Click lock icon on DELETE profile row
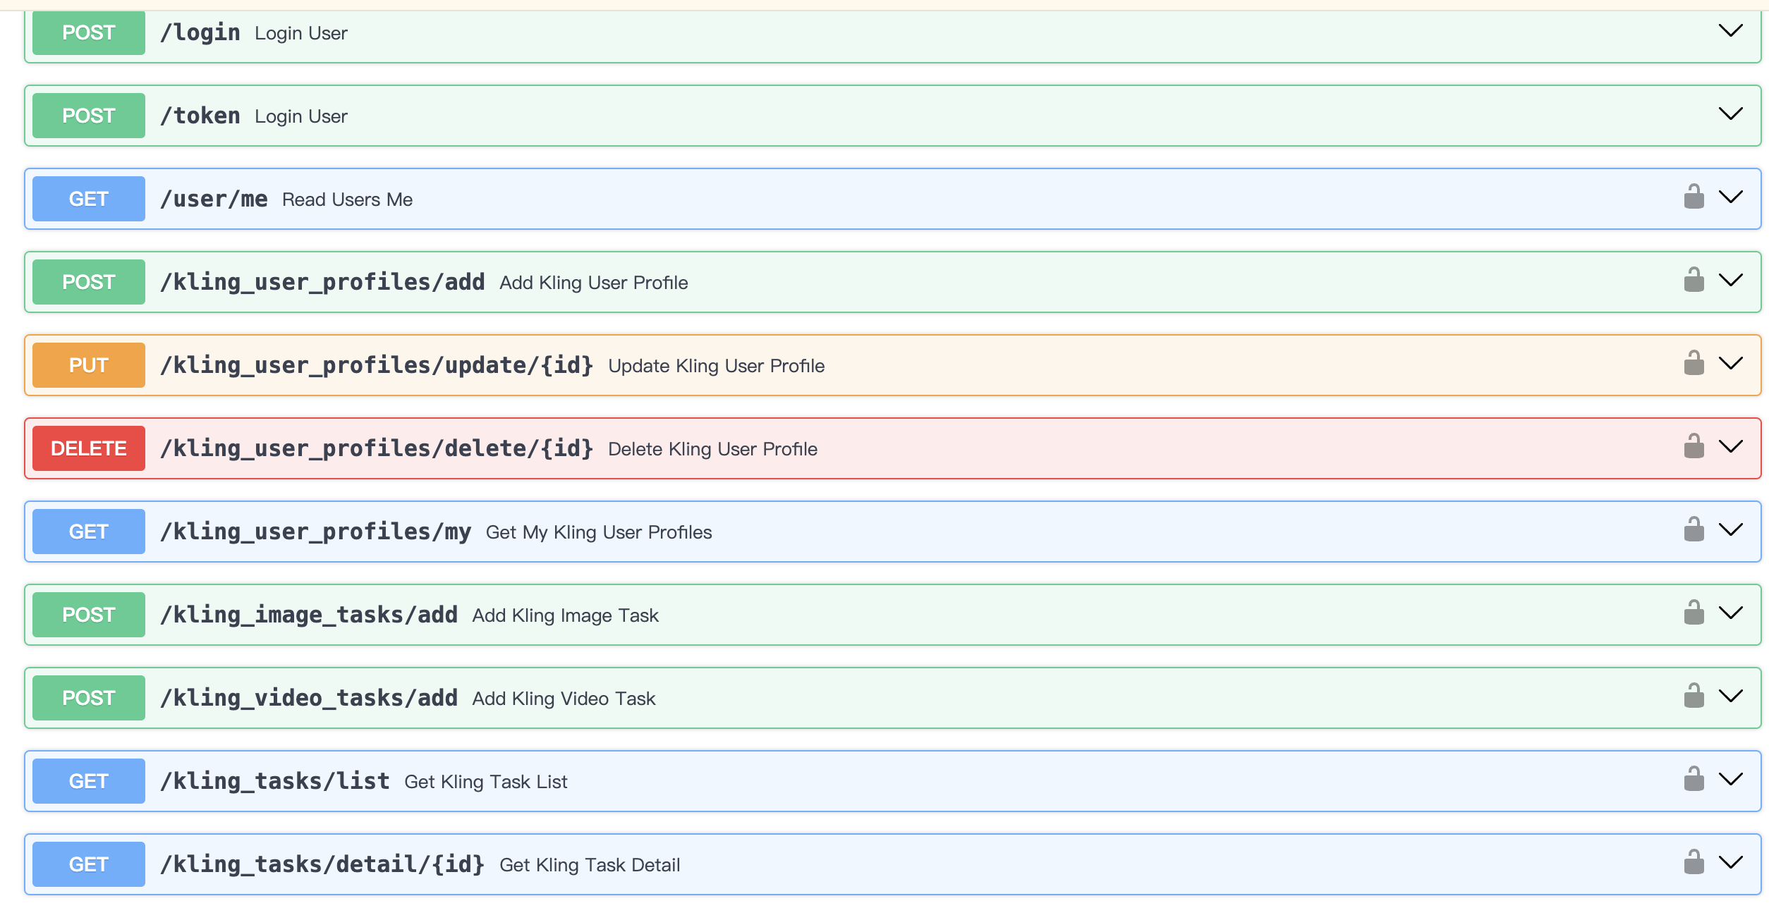Screen dimensions: 1769x908 pos(1694,446)
